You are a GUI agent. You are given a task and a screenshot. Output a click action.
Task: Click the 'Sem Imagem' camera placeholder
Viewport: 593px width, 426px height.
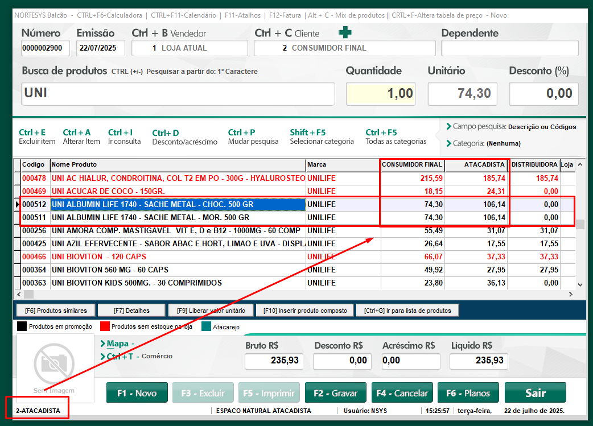(x=54, y=364)
